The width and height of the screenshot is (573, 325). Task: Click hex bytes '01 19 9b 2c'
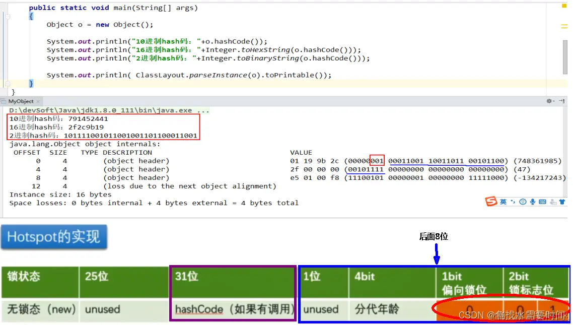315,161
